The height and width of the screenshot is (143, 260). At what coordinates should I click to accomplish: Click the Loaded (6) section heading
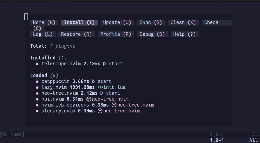(x=44, y=75)
